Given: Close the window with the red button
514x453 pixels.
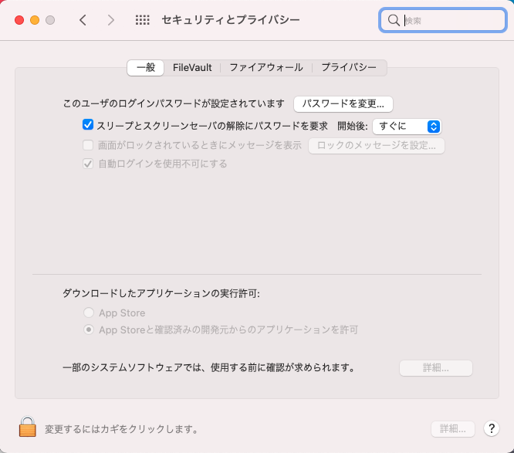Looking at the screenshot, I should tap(19, 20).
